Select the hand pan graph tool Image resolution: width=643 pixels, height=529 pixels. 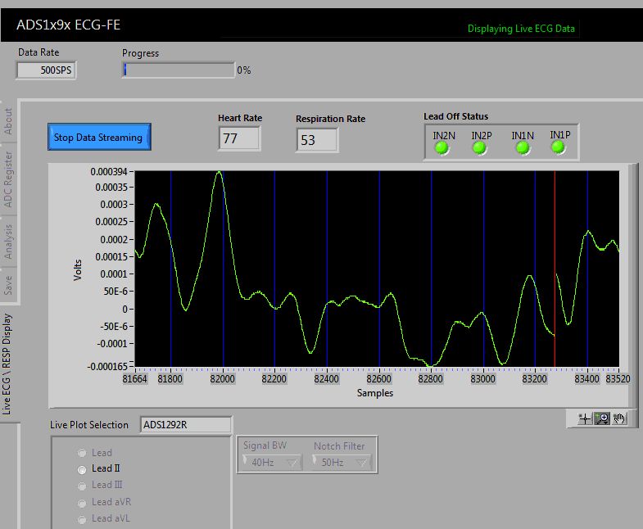[x=618, y=418]
